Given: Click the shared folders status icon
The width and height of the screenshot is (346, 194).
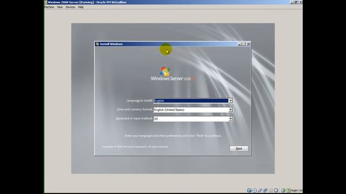Looking at the screenshot, I should click(x=270, y=190).
